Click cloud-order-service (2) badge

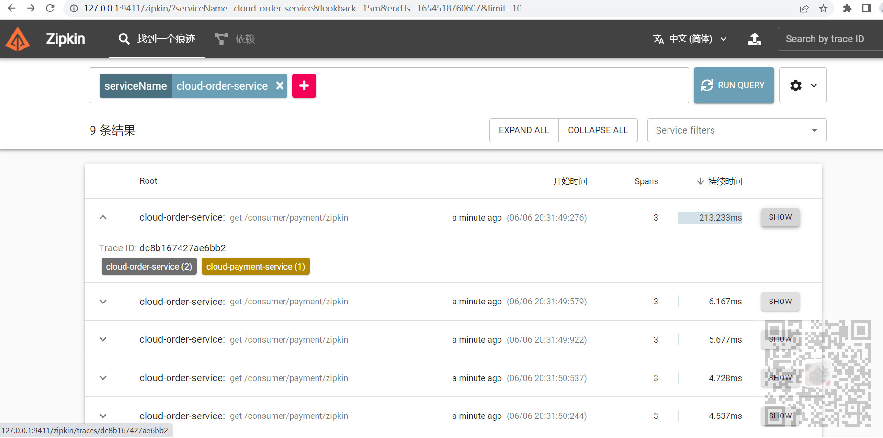(149, 267)
